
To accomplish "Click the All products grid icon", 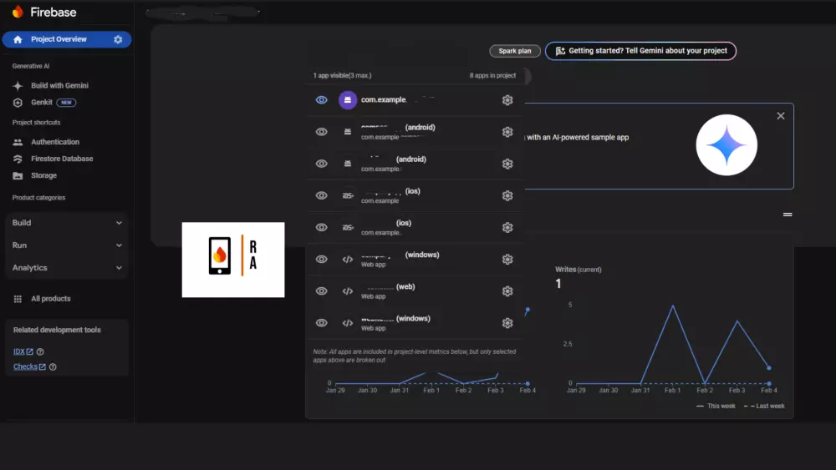I will [18, 299].
